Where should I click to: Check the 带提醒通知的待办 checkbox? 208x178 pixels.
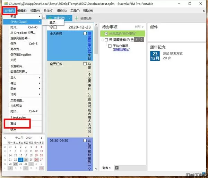coord(106,40)
